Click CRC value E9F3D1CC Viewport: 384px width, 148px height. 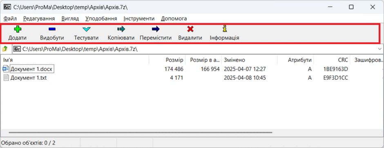335,78
